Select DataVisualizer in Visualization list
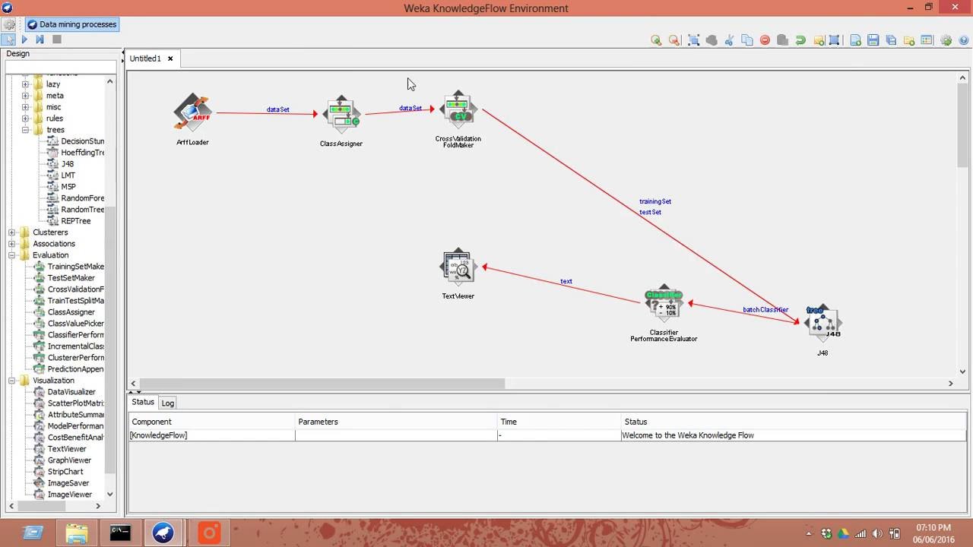 point(71,392)
